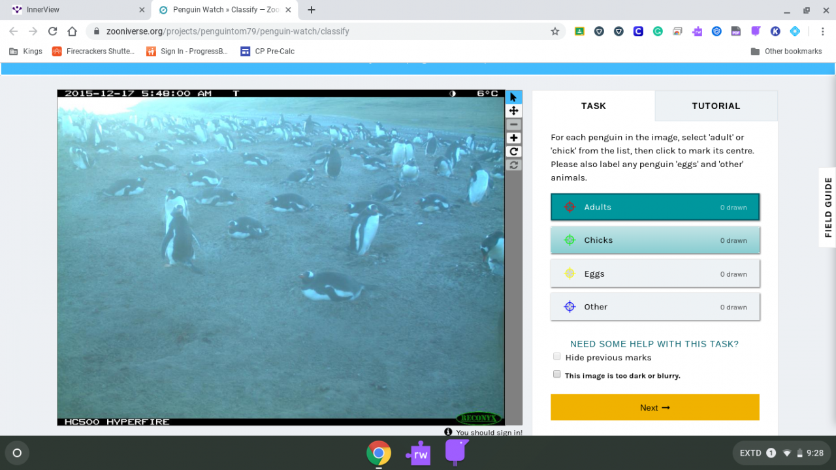Rotate the penguin image
836x470 pixels.
(514, 151)
